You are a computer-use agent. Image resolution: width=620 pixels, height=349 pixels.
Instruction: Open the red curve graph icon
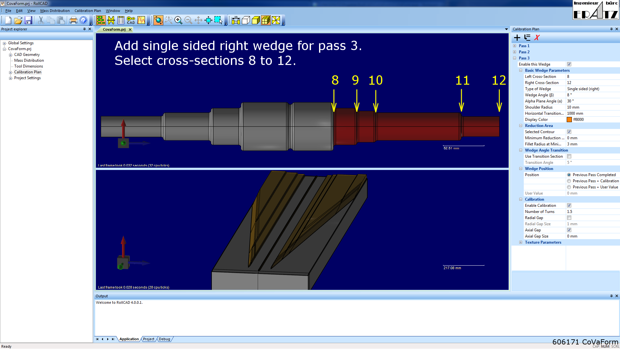coord(141,20)
